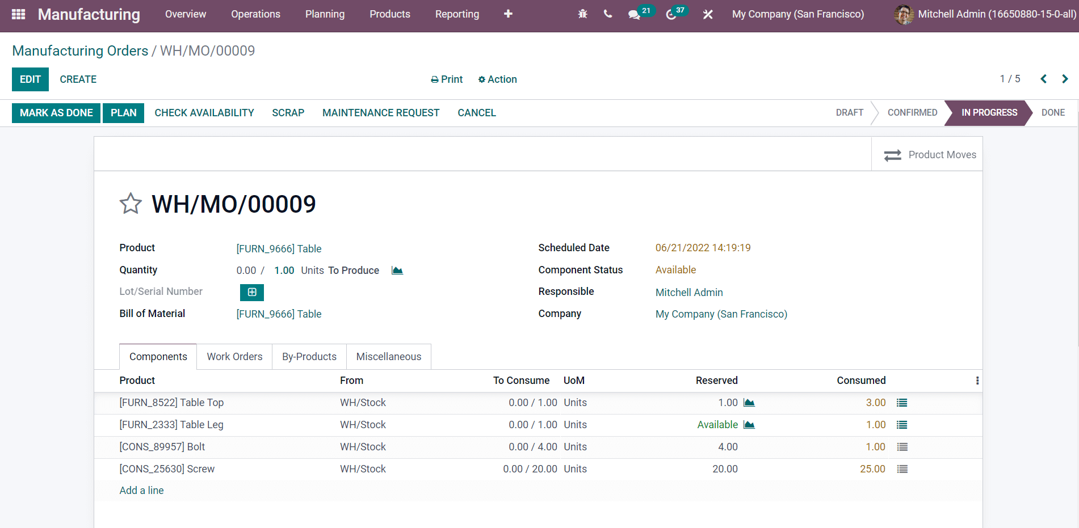1079x528 pixels.
Task: Go to next record arrow
Action: click(x=1065, y=79)
